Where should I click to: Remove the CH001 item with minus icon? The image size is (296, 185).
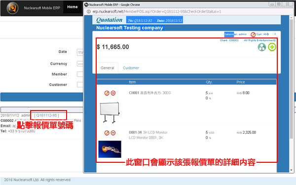click(113, 93)
